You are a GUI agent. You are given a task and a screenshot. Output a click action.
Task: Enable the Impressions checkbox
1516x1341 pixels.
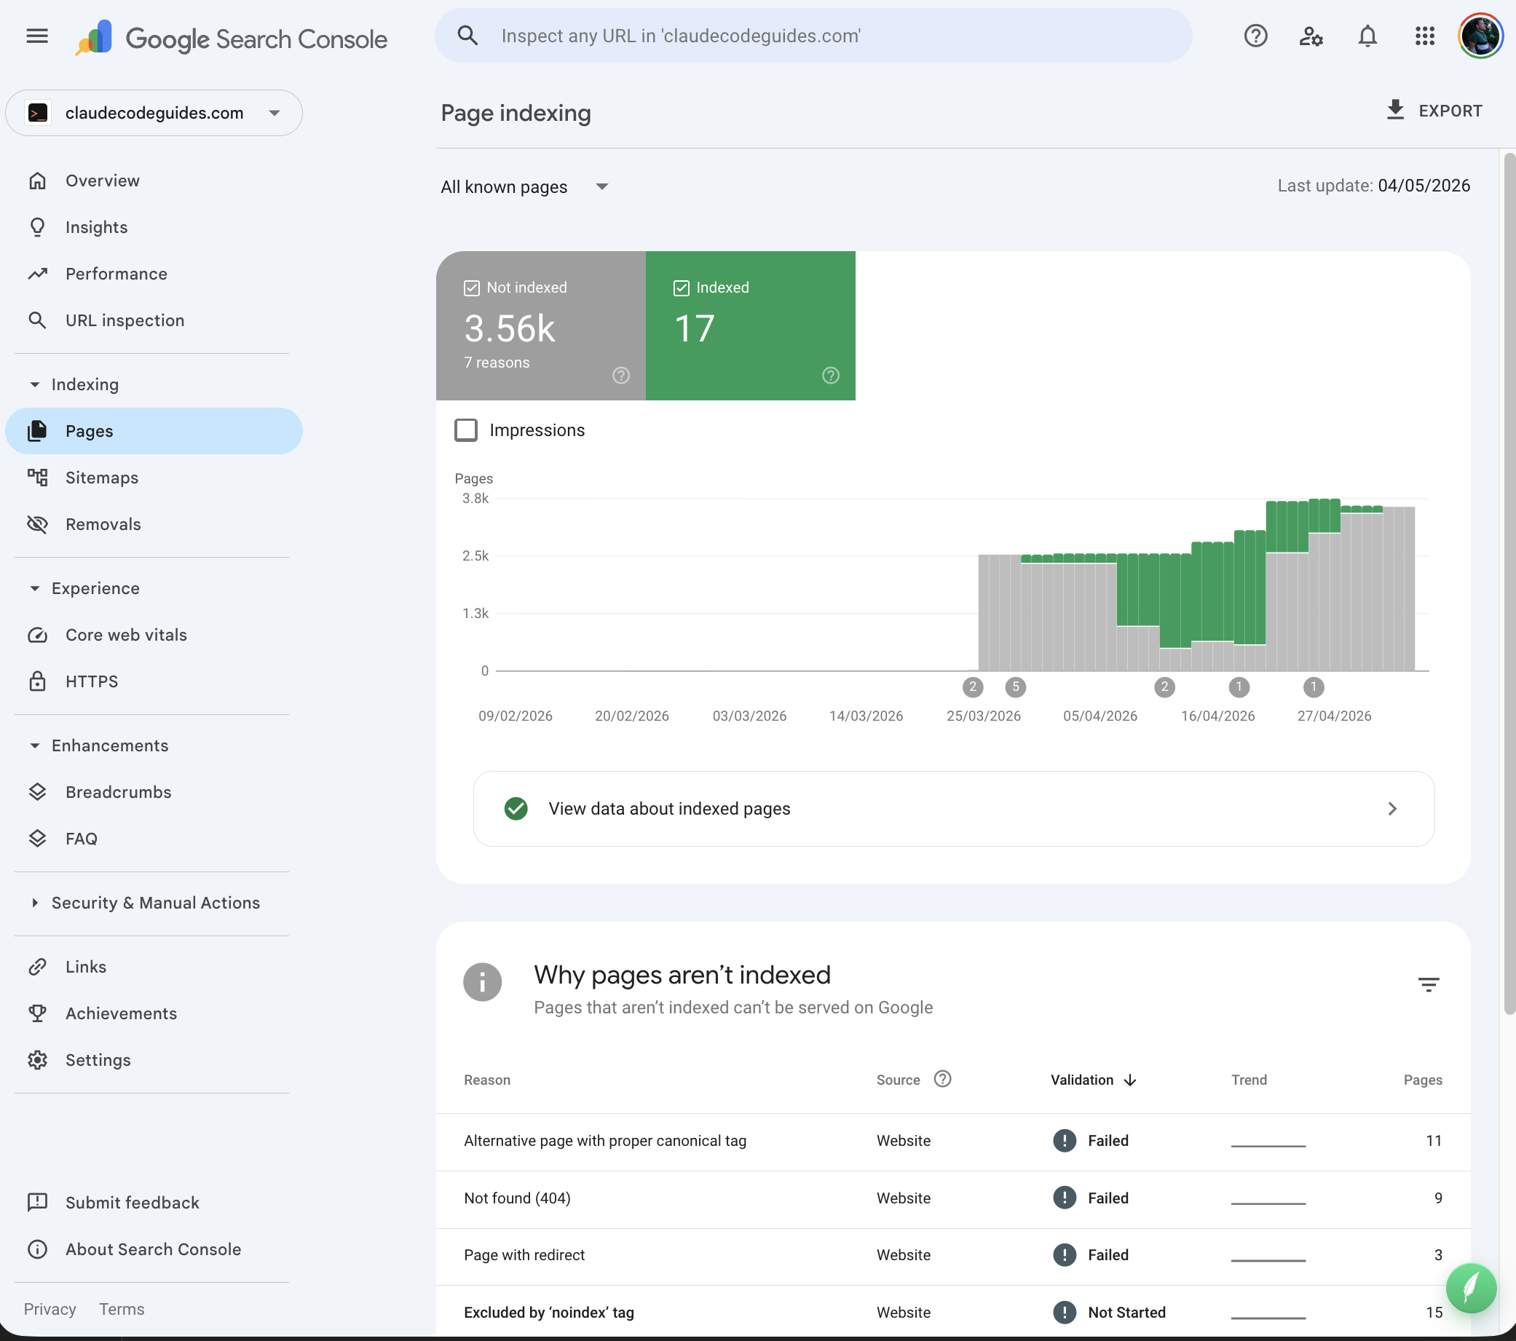[466, 430]
